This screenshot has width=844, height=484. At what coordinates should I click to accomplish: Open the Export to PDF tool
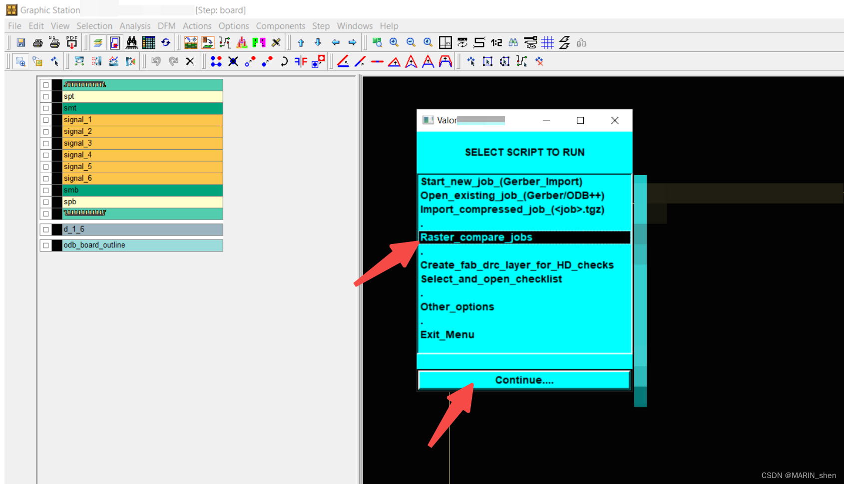point(71,42)
